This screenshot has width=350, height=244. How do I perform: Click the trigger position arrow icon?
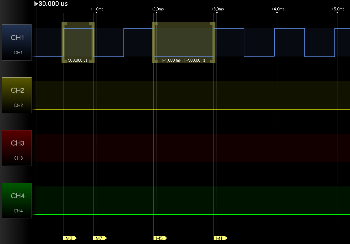click(x=36, y=4)
